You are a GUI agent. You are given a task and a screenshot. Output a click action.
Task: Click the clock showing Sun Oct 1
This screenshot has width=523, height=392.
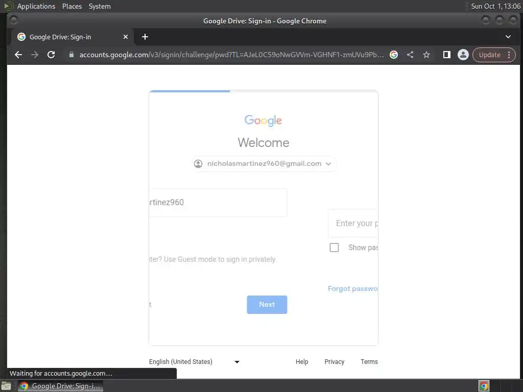tap(495, 6)
